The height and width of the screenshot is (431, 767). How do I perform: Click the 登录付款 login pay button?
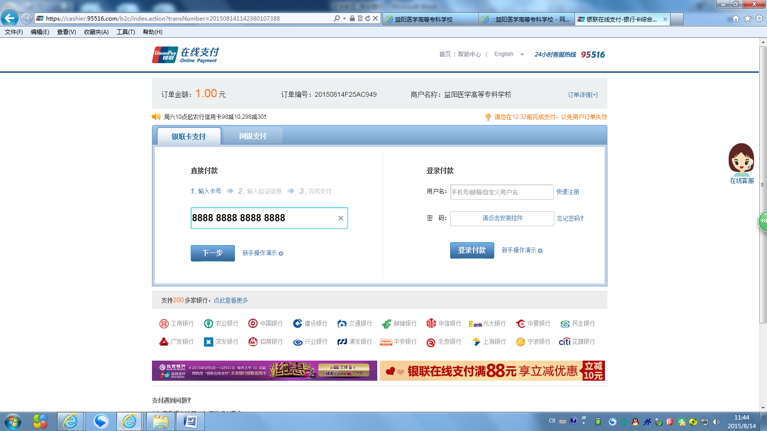point(472,250)
